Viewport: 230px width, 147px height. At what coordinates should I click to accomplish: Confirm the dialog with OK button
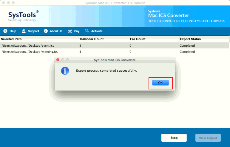(x=160, y=83)
